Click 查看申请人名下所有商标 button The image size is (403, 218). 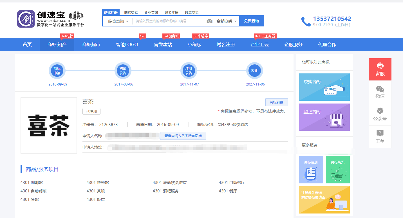click(183, 136)
